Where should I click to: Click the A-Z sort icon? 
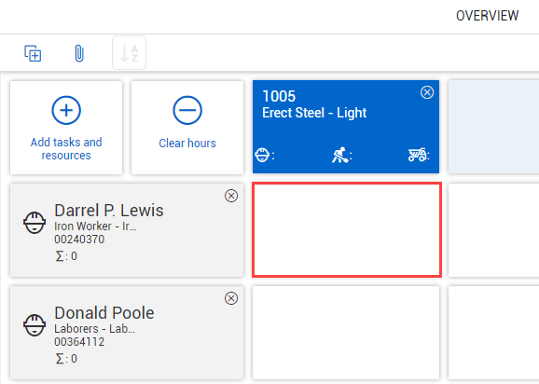130,53
